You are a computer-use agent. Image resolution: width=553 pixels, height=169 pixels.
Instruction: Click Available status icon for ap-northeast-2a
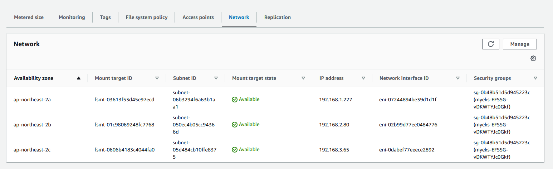tap(235, 100)
